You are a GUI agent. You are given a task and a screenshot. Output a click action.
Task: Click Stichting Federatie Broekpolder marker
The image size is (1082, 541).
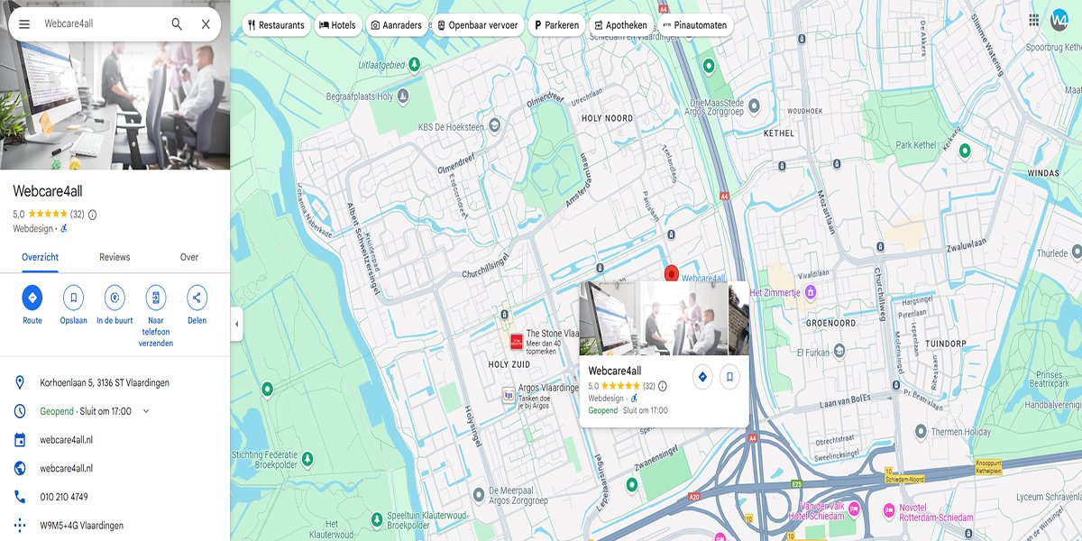[x=307, y=459]
